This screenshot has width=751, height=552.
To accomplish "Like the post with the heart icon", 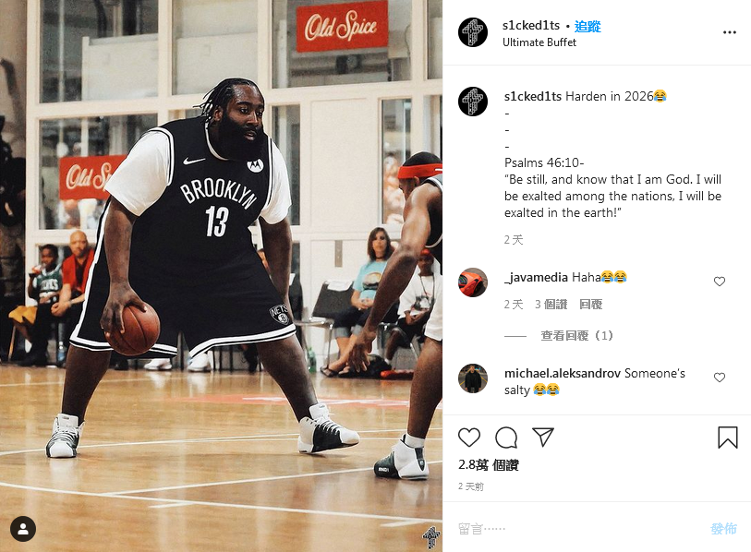I will pos(469,438).
